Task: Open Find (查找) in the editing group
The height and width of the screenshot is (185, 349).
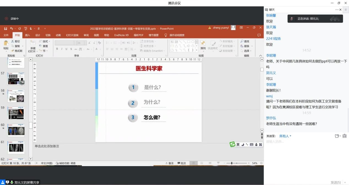Action: click(x=245, y=41)
